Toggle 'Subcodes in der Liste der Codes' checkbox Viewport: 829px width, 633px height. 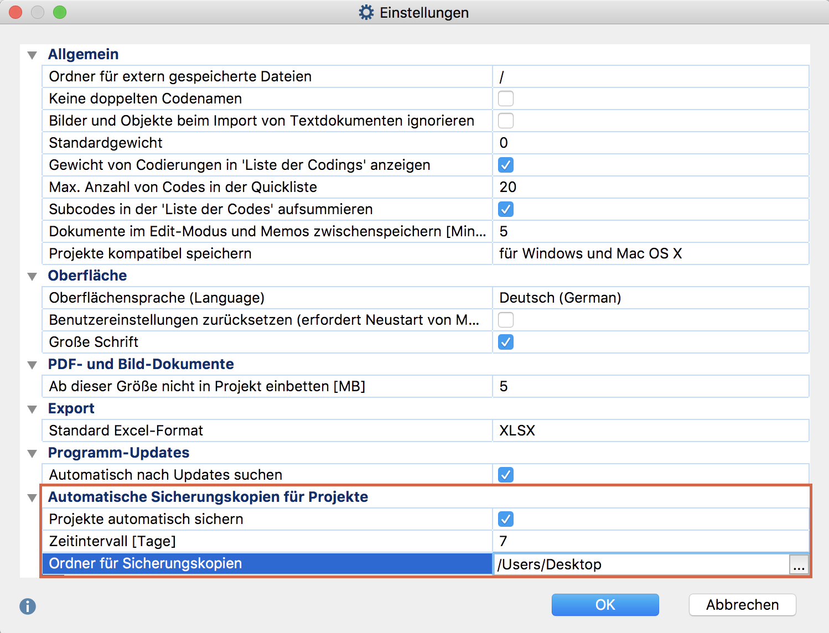pos(506,209)
